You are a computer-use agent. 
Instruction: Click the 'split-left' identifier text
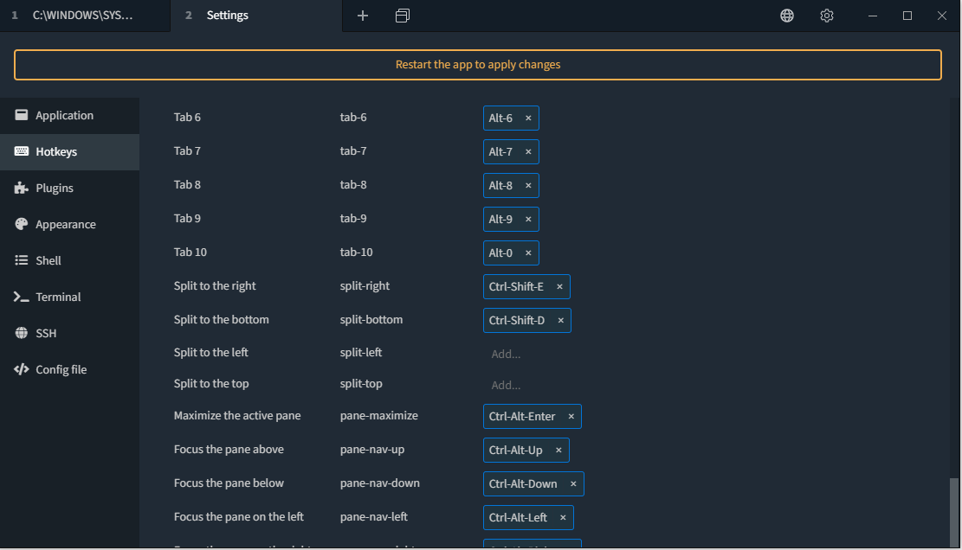click(x=361, y=353)
